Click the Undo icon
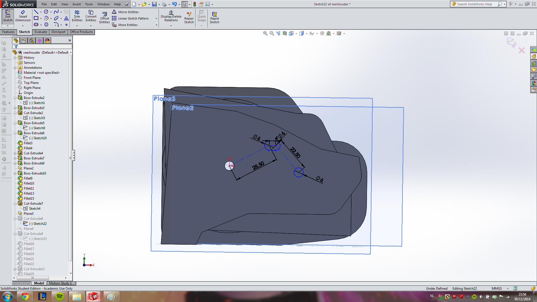537x302 pixels. (174, 4)
